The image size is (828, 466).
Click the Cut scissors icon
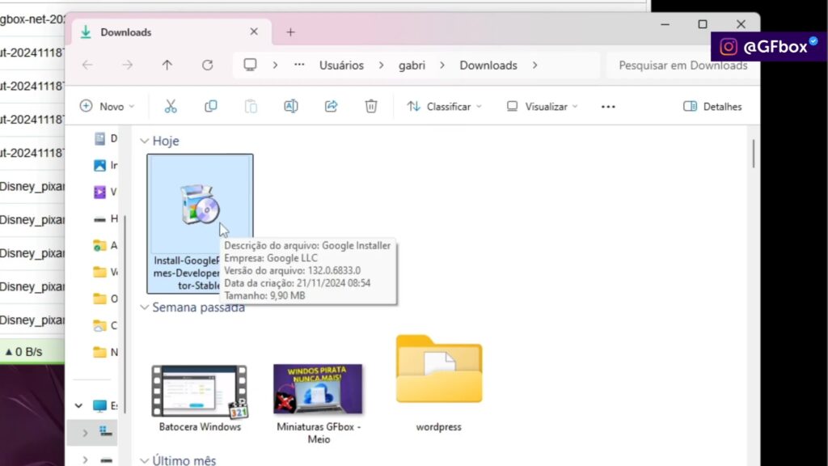171,107
